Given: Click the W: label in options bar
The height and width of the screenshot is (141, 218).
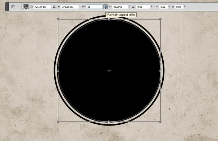Looking at the screenshot, I should [83, 7].
